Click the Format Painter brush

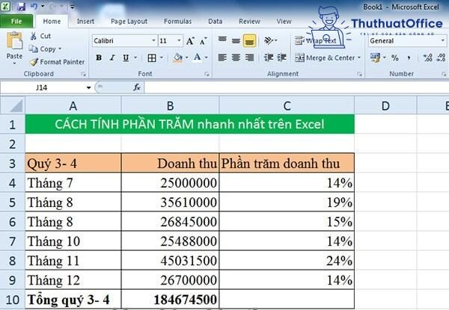34,62
